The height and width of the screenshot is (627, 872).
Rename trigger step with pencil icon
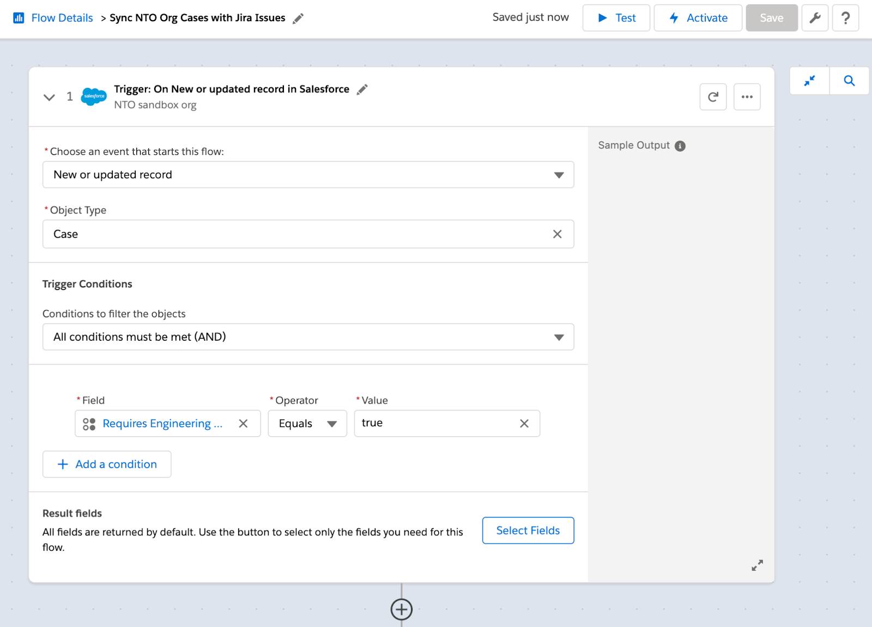point(362,89)
